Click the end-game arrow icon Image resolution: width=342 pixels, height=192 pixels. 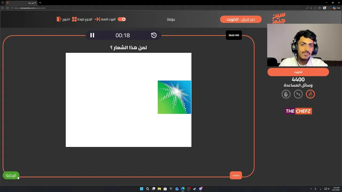97,19
